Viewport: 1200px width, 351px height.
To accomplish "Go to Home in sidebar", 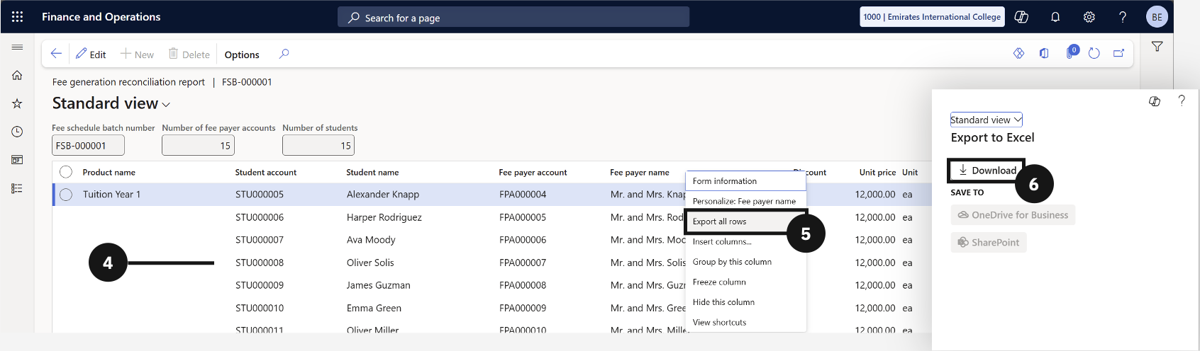I will (17, 75).
